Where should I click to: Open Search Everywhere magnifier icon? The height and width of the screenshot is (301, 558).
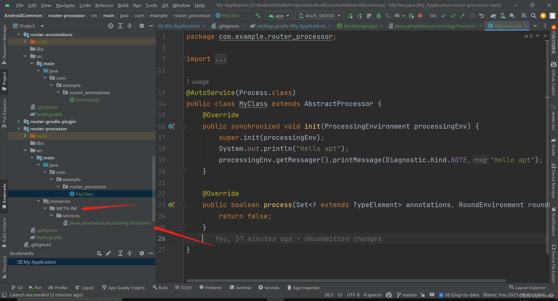click(534, 16)
